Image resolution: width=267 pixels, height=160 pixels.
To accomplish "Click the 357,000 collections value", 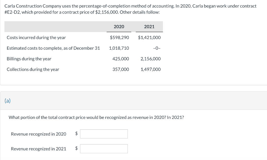I will click(121, 69).
